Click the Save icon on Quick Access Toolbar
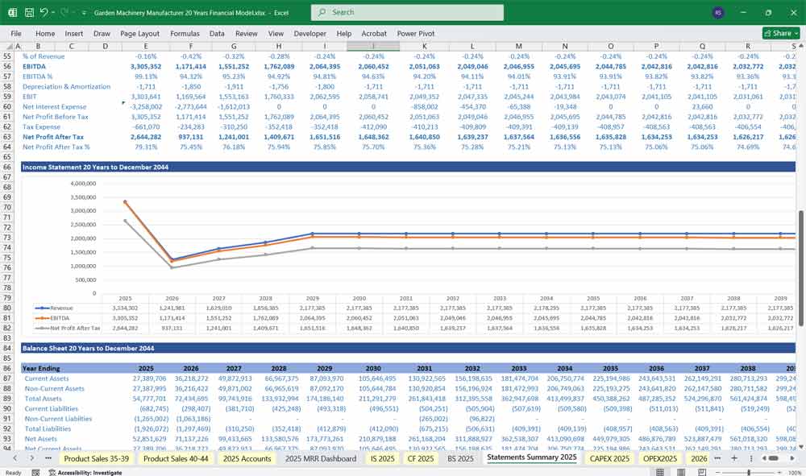806x476 pixels. point(29,12)
